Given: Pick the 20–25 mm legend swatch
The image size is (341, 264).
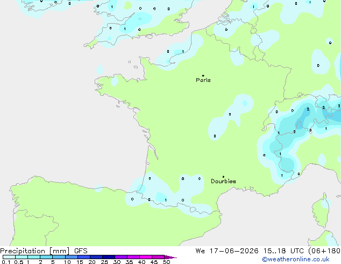Looking at the screenshot, I should 96,257.
